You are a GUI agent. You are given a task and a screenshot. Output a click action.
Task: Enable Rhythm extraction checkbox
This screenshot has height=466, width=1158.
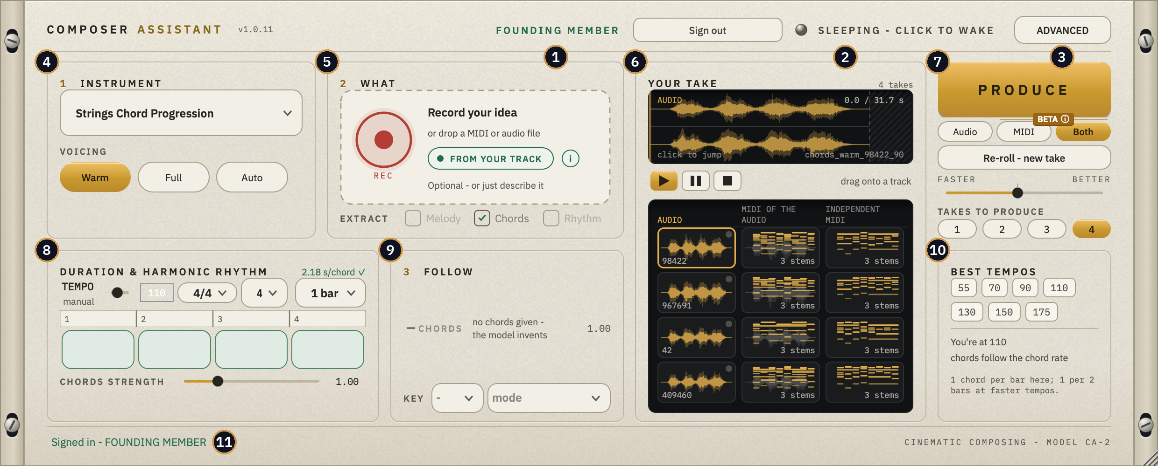coord(551,218)
